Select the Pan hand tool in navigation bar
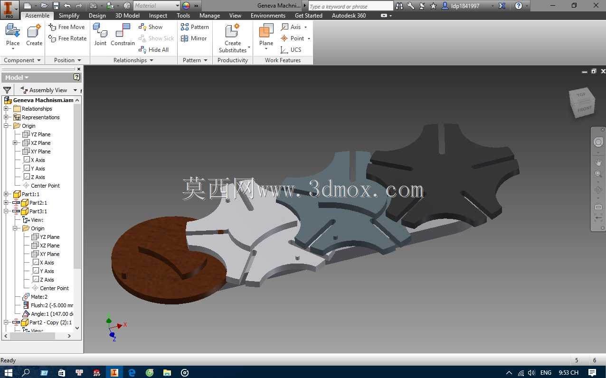The width and height of the screenshot is (606, 378). (598, 162)
